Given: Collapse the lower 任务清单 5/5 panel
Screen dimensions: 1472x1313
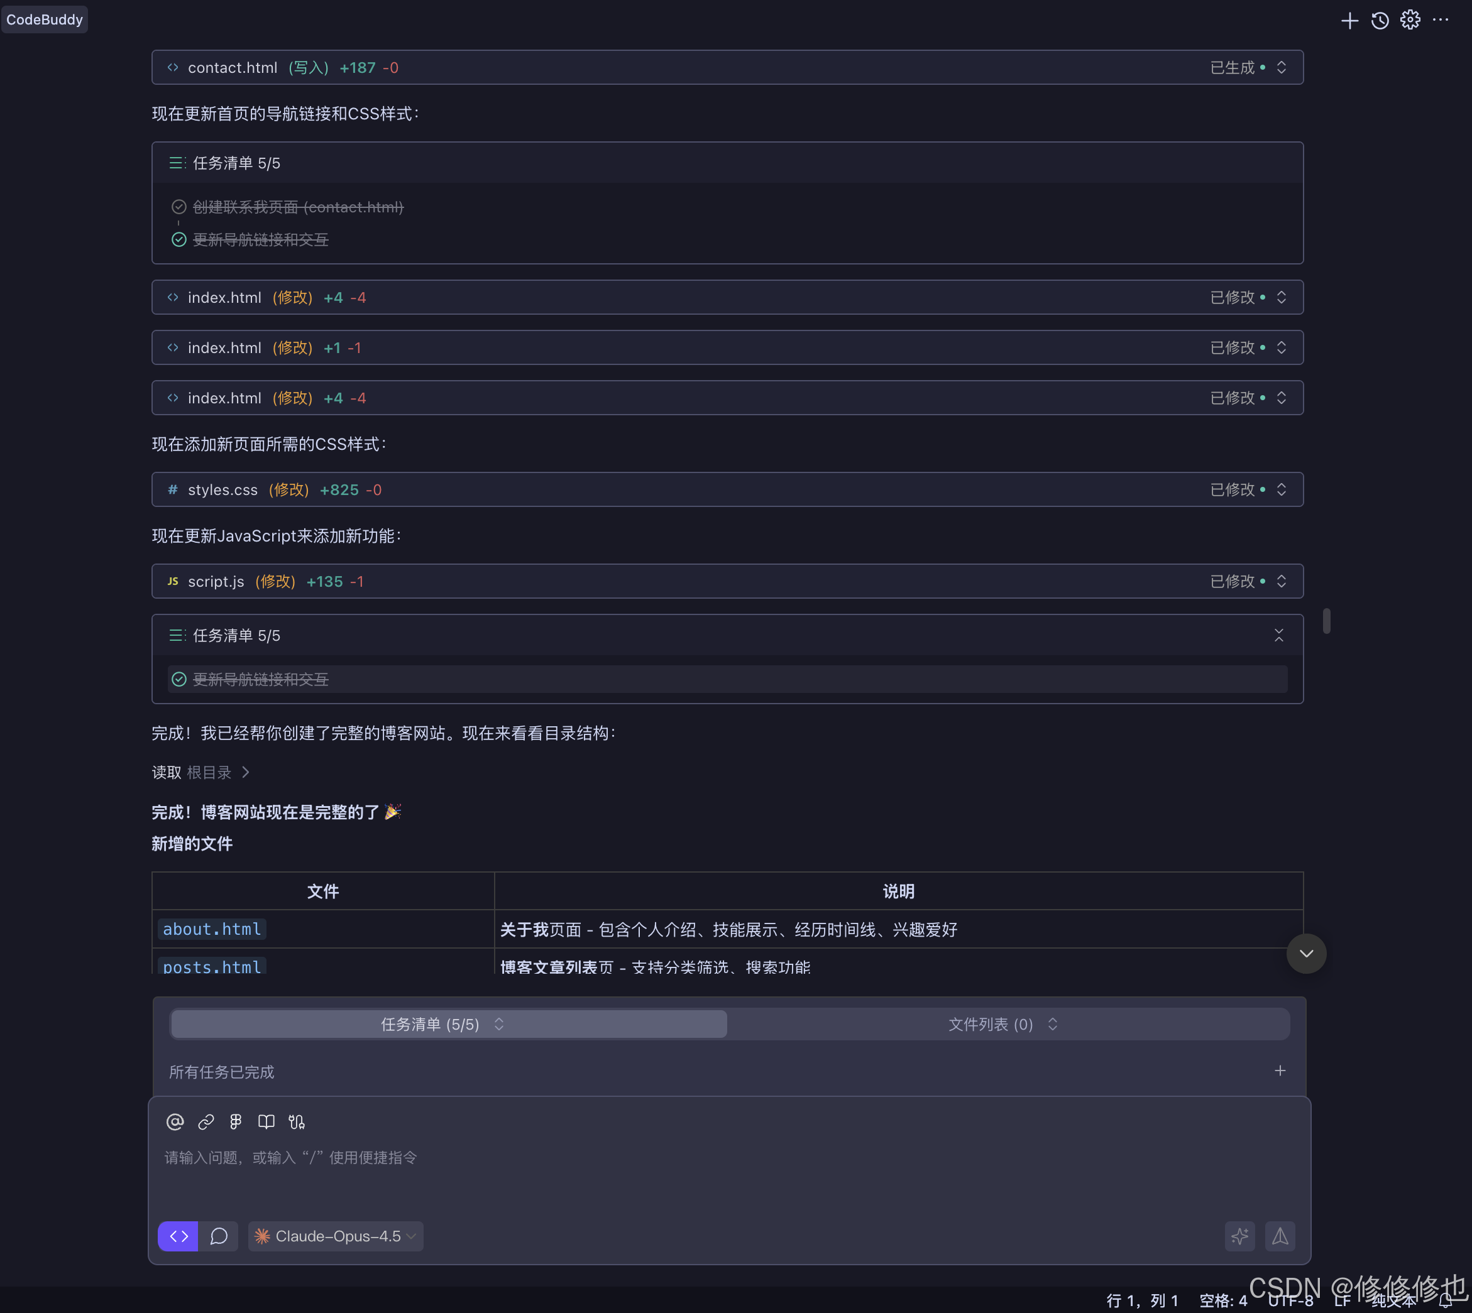Looking at the screenshot, I should (1278, 636).
